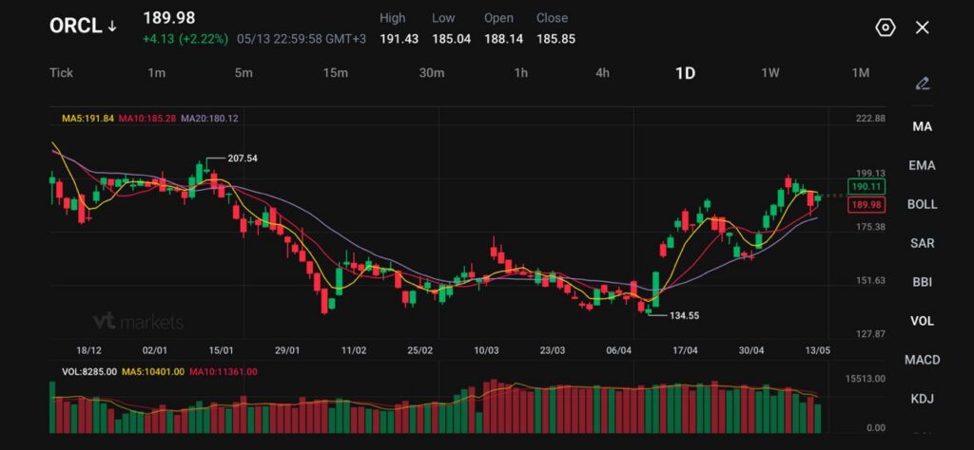Select the 5m timeframe
This screenshot has width=974, height=450.
pos(243,72)
